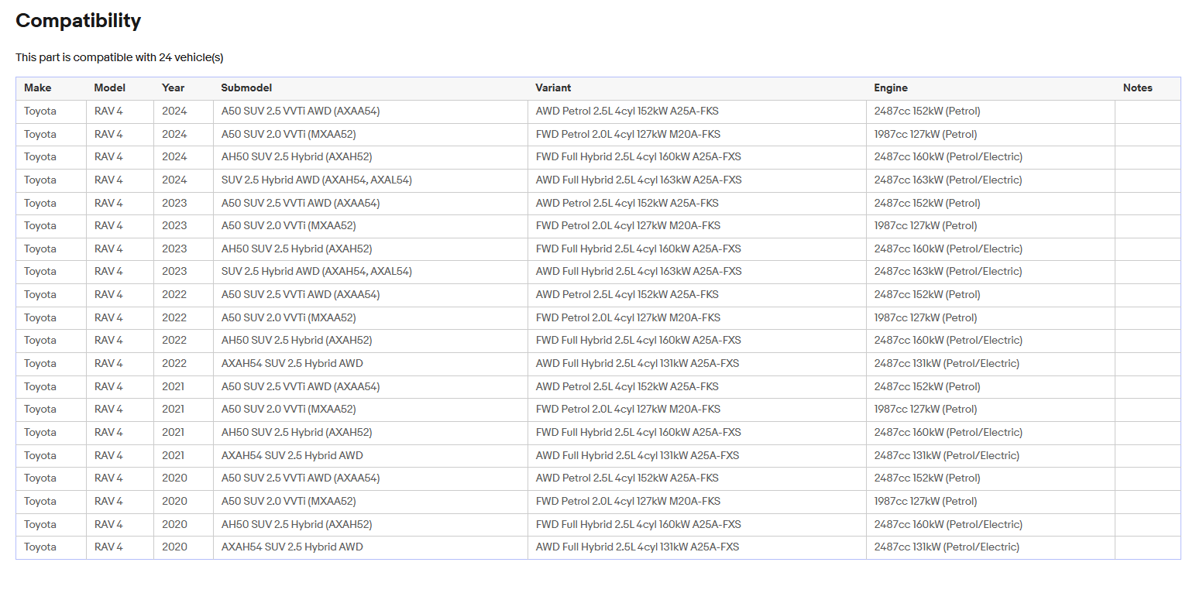Screen dimensions: 1196x600
Task: Click the Year column header
Action: 184,88
